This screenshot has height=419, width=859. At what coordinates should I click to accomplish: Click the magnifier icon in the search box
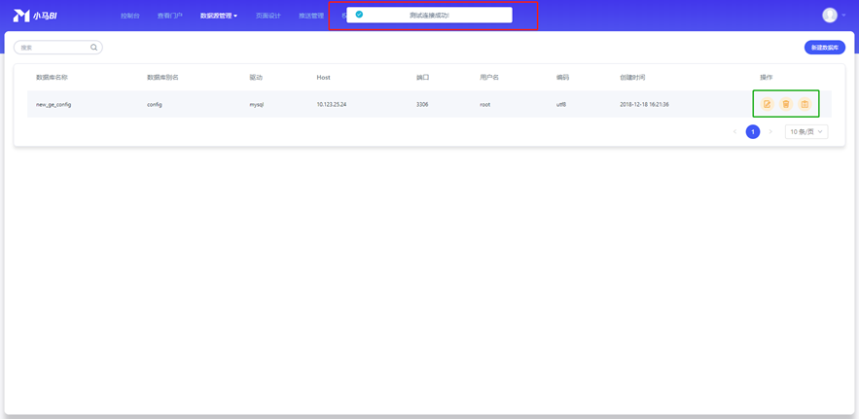pyautogui.click(x=94, y=48)
